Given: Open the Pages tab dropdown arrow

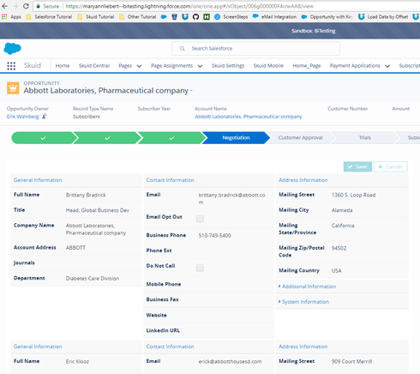Looking at the screenshot, I should click(x=139, y=66).
